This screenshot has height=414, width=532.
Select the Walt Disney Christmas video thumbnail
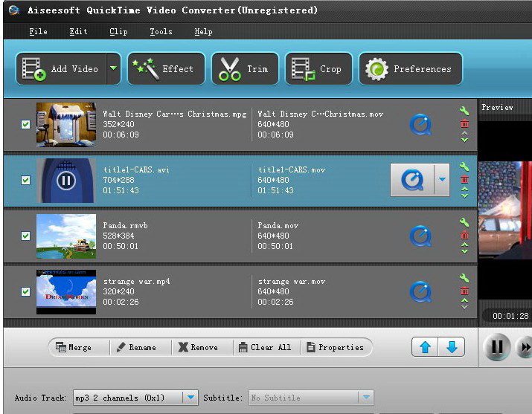point(66,125)
